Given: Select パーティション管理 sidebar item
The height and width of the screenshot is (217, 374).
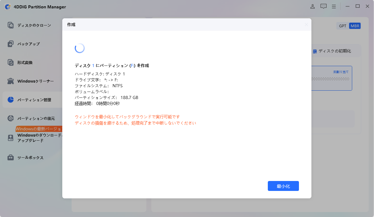Looking at the screenshot, I should [x=34, y=100].
